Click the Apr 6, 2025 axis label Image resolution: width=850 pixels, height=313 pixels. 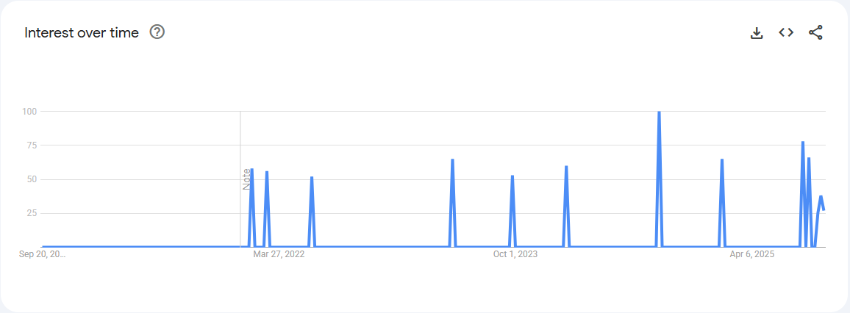751,255
